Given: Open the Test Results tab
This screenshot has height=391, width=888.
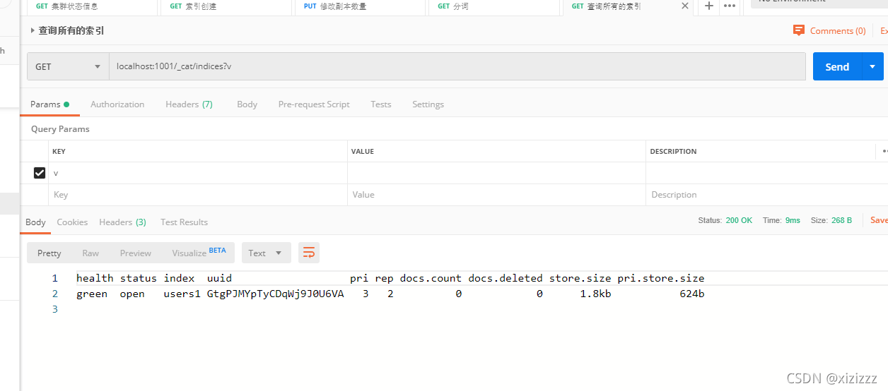Looking at the screenshot, I should (184, 222).
